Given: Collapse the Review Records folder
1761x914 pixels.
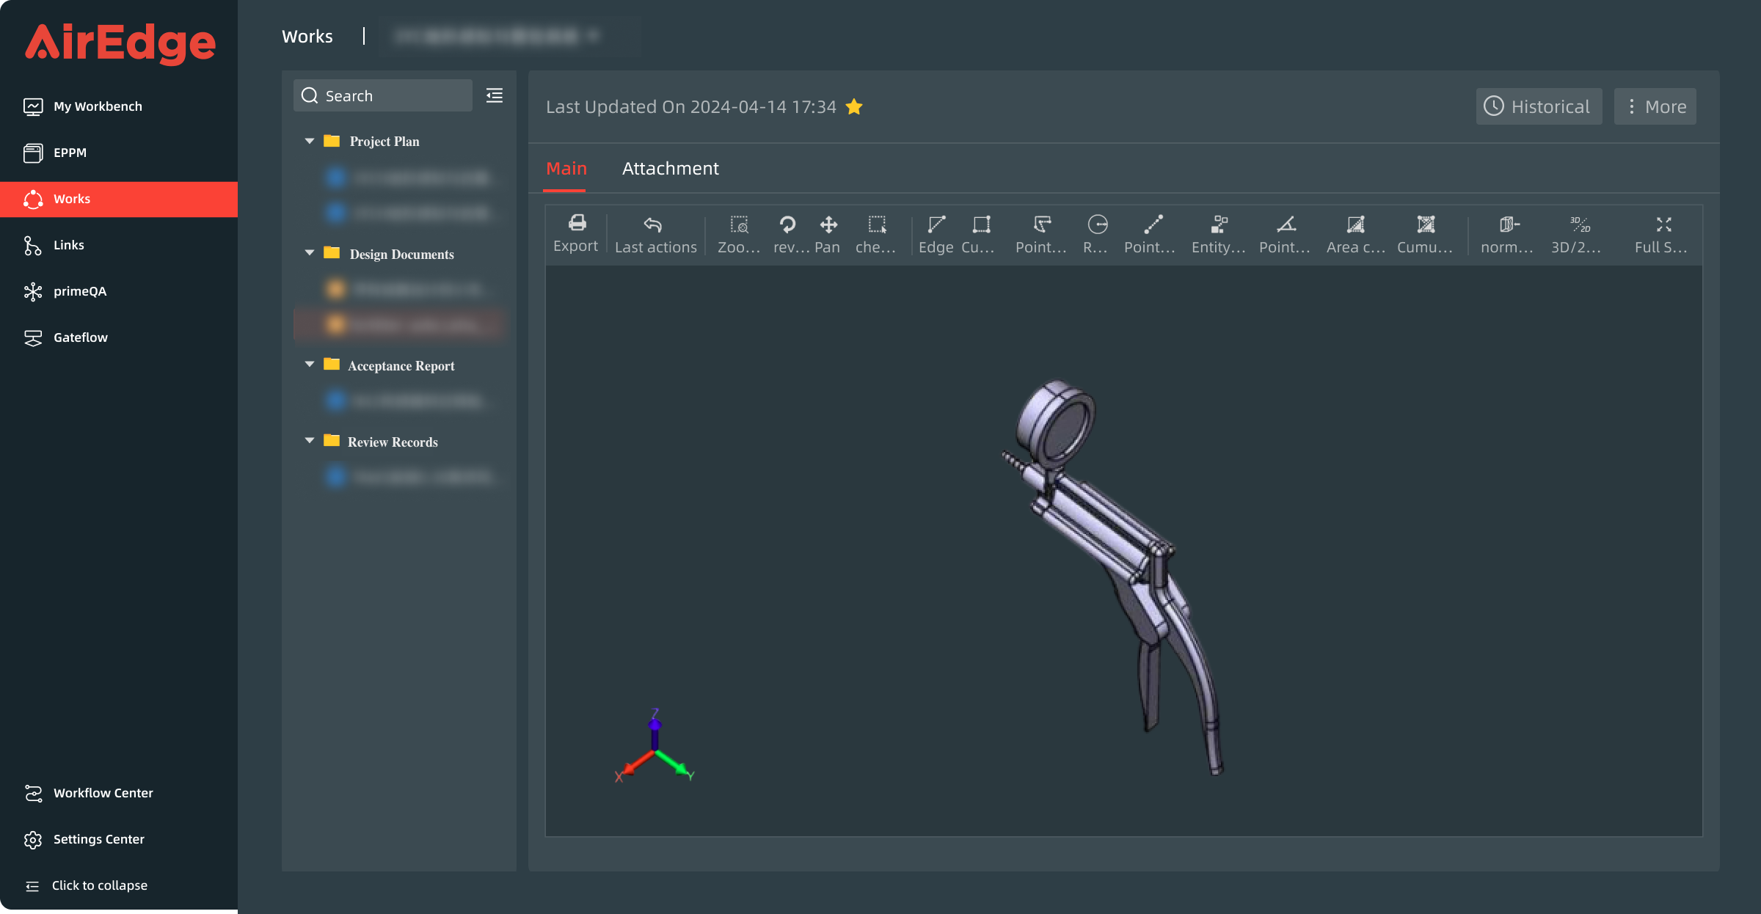Looking at the screenshot, I should click(x=307, y=442).
